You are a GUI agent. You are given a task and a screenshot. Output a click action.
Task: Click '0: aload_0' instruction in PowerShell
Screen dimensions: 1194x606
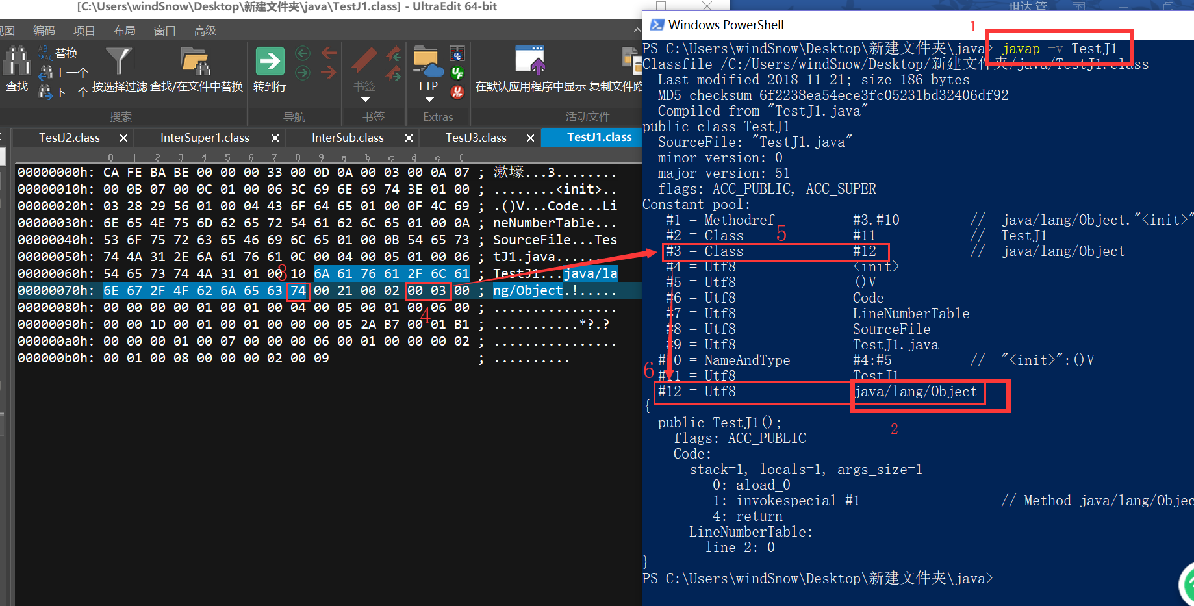[x=751, y=485]
